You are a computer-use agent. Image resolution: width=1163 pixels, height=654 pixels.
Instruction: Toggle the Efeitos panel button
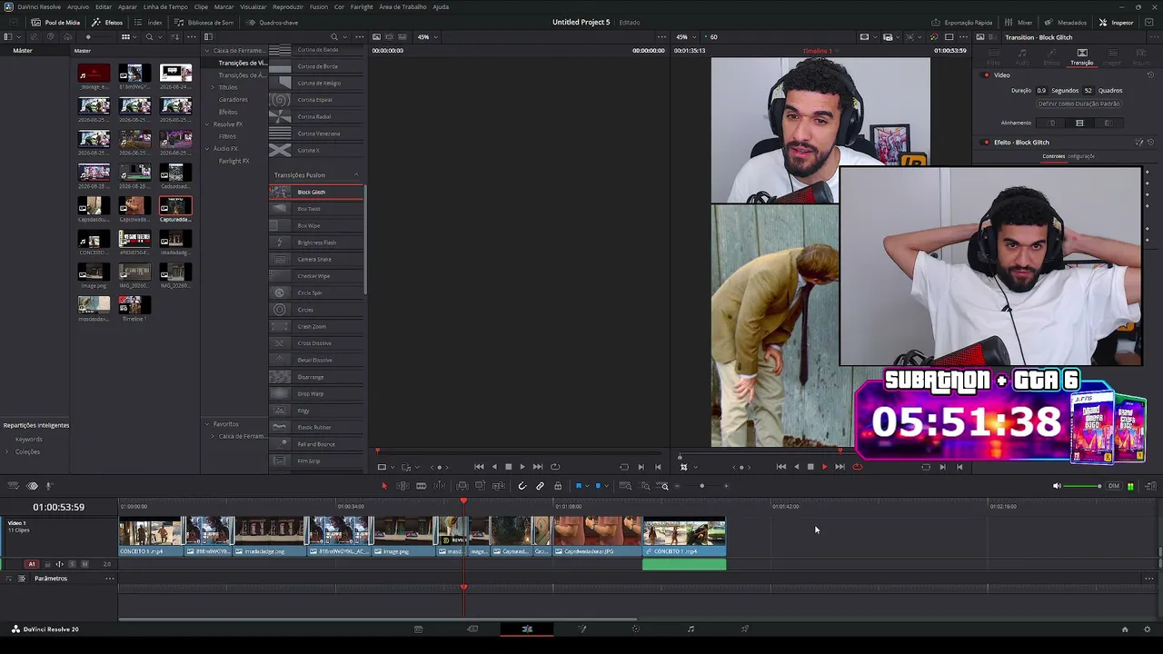[107, 22]
